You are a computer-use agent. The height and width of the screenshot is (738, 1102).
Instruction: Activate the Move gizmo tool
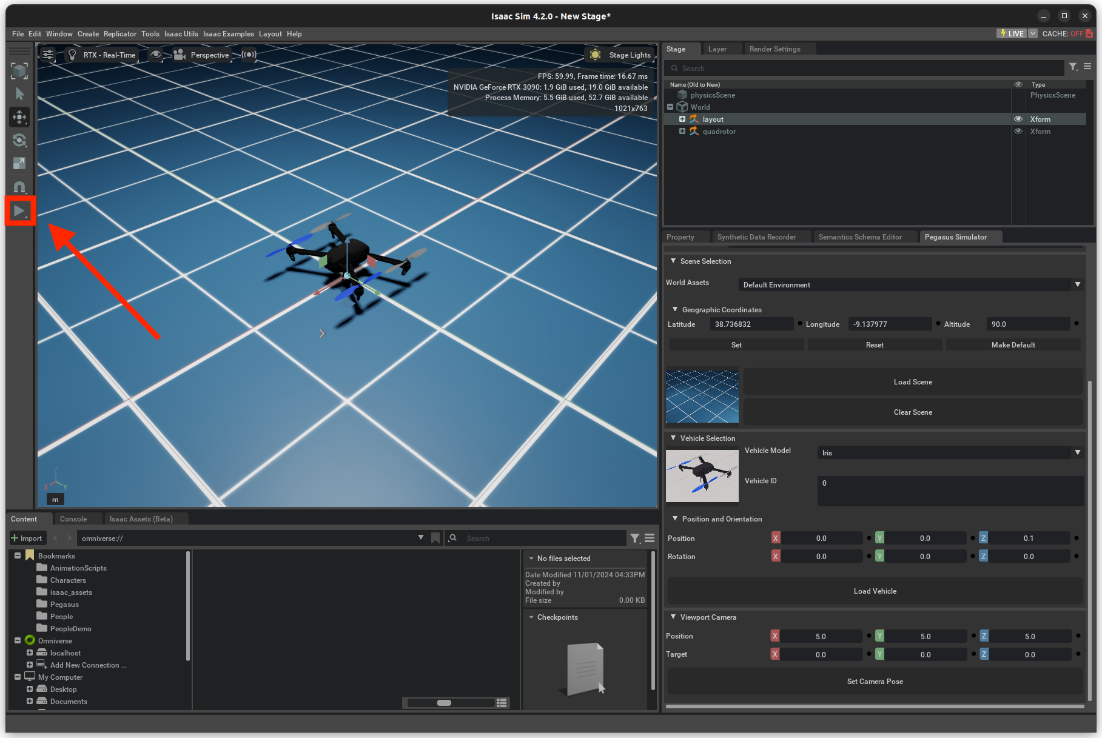point(19,117)
